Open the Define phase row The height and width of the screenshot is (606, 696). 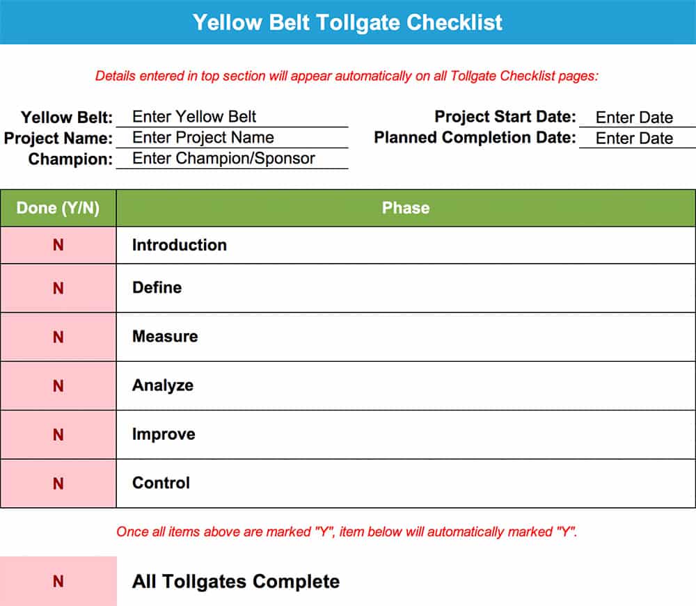[x=406, y=288]
